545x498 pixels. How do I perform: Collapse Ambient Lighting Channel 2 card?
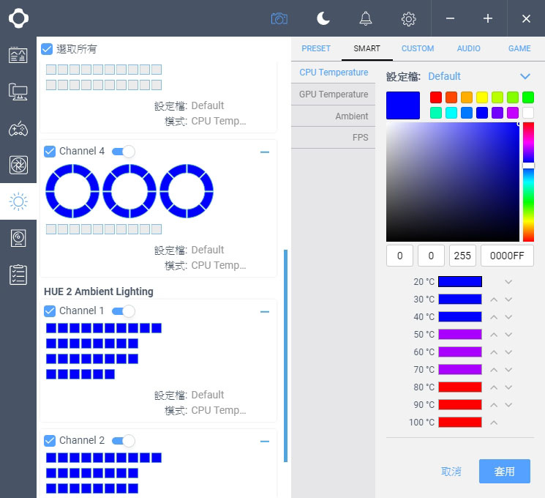pos(265,442)
